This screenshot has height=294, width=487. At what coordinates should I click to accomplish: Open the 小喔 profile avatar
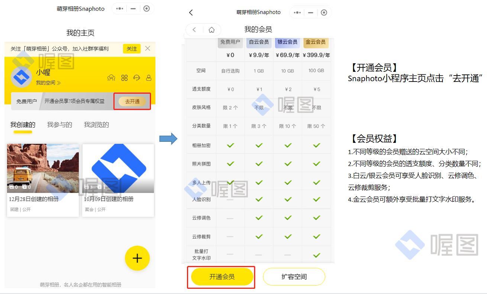(x=21, y=77)
